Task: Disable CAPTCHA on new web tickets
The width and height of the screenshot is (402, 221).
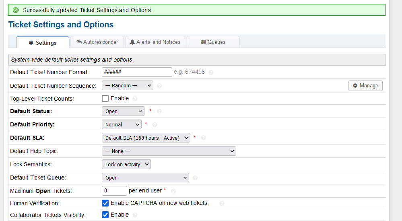Action: tap(105, 203)
